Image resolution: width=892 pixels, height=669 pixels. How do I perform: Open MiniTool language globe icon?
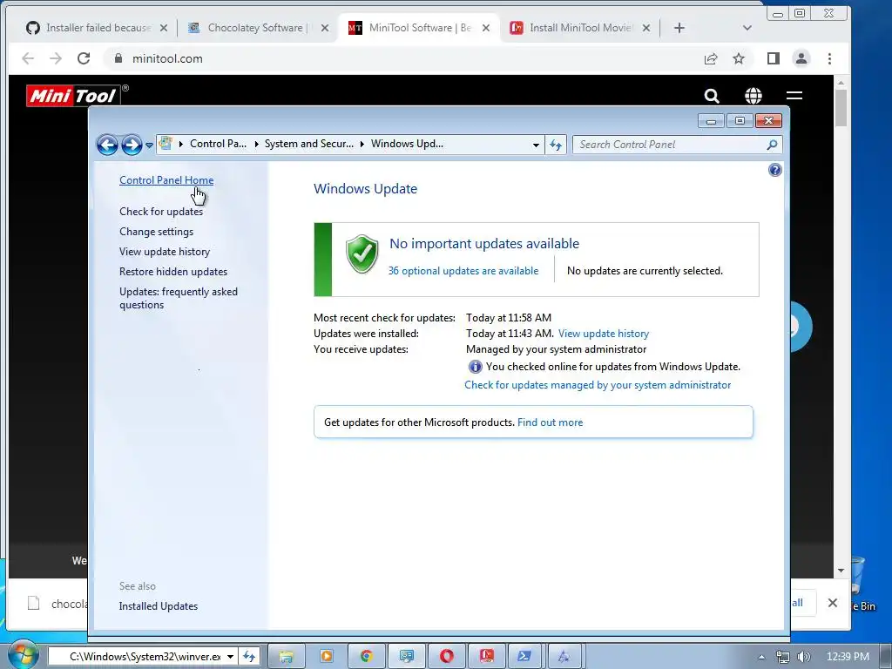(753, 96)
